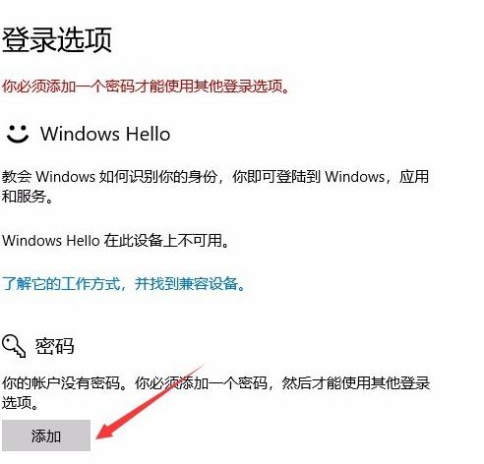Click the trailing line 和服务。
The width and height of the screenshot is (484, 464).
coord(28,197)
